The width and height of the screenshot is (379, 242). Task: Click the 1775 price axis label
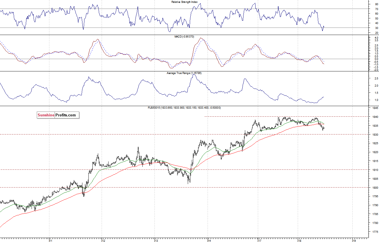376,231
